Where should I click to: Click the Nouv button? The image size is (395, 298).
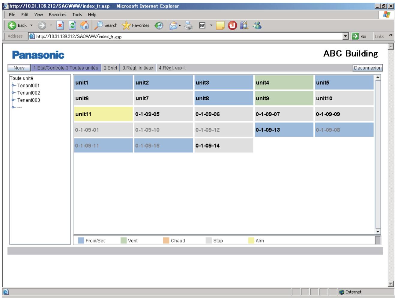coord(19,68)
